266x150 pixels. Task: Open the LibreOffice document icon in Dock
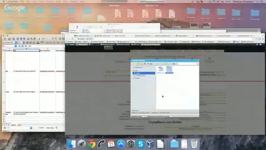[x=160, y=144]
